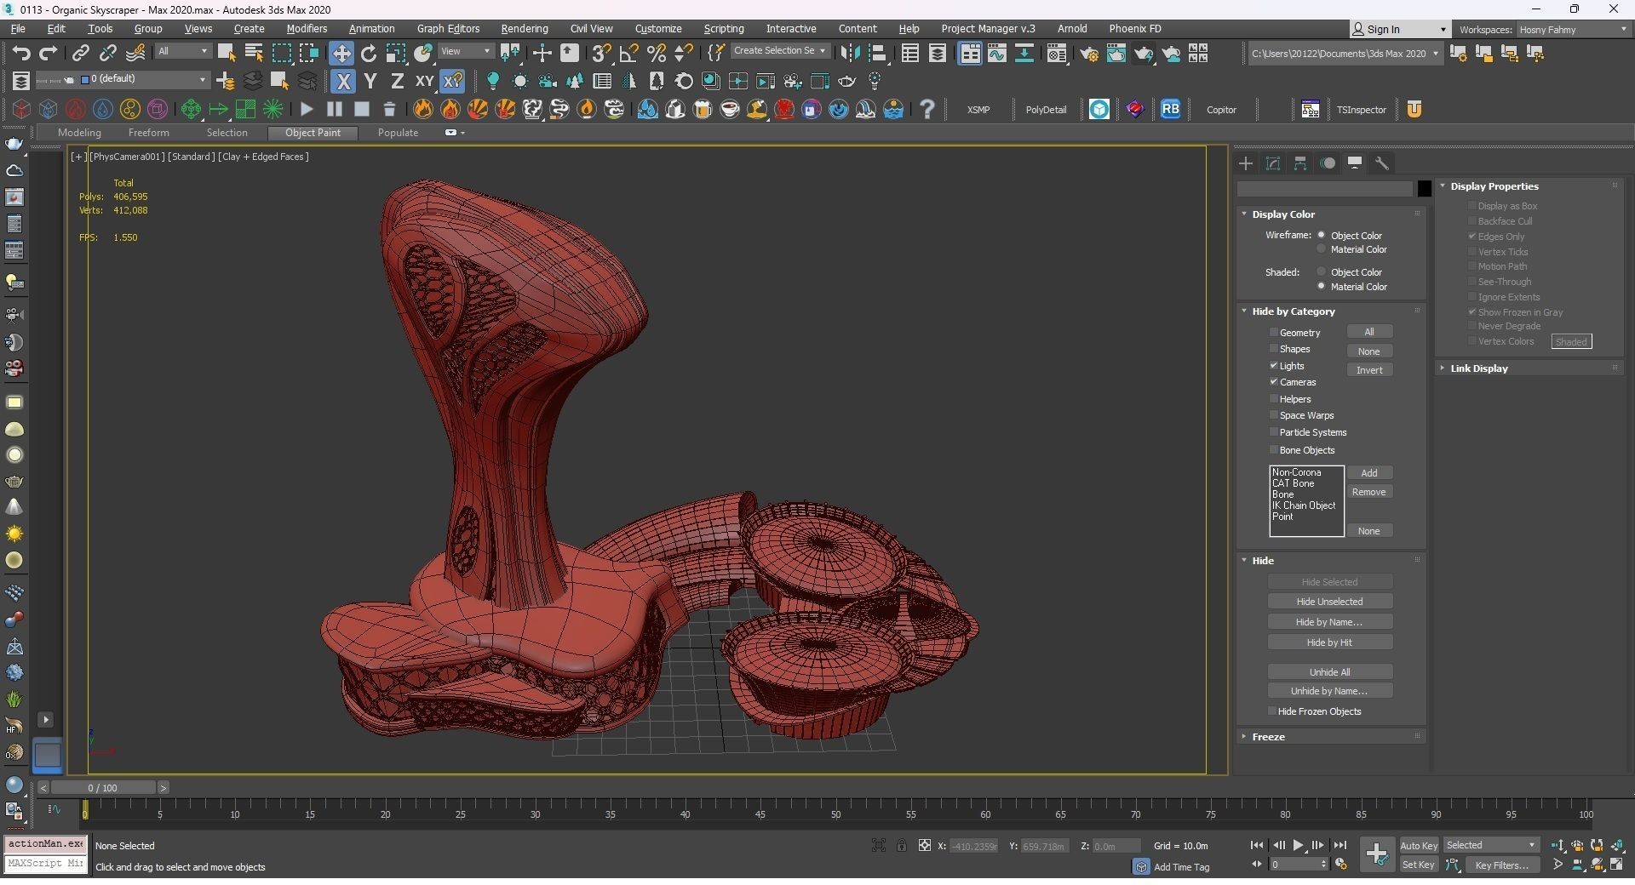Activate the Select and Scale tool
The image size is (1635, 885).
pyautogui.click(x=396, y=53)
